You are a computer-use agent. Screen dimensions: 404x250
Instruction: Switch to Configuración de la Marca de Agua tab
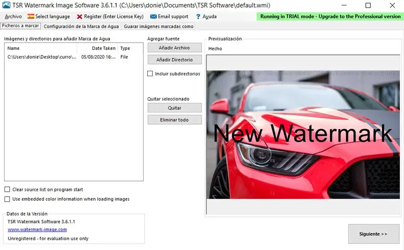(81, 26)
